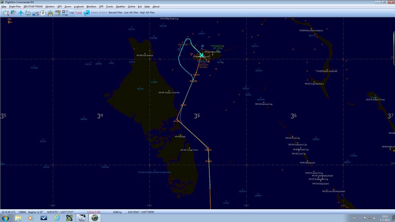The width and height of the screenshot is (395, 222).
Task: Toggle the Log button
Action: (71, 13)
